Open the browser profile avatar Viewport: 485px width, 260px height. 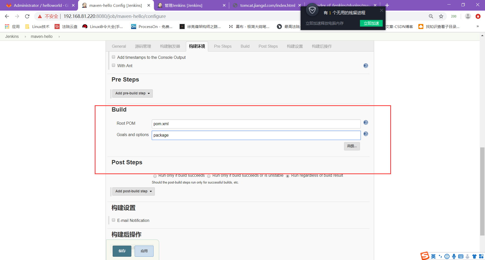(468, 16)
